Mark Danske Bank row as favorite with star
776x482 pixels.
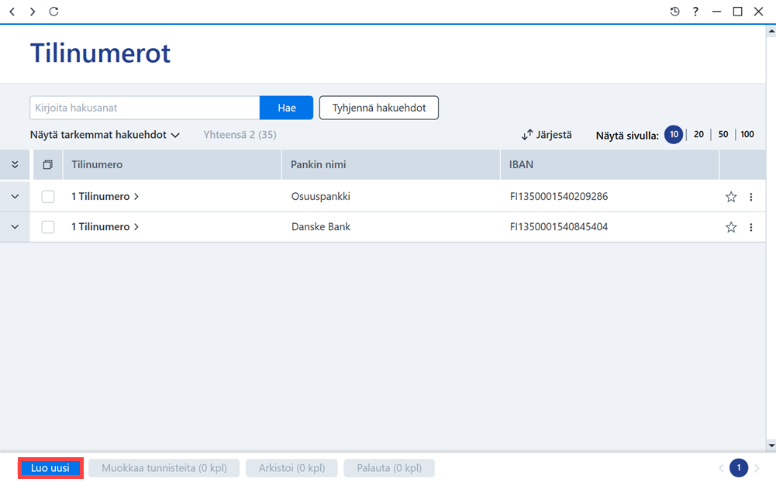[x=731, y=227]
